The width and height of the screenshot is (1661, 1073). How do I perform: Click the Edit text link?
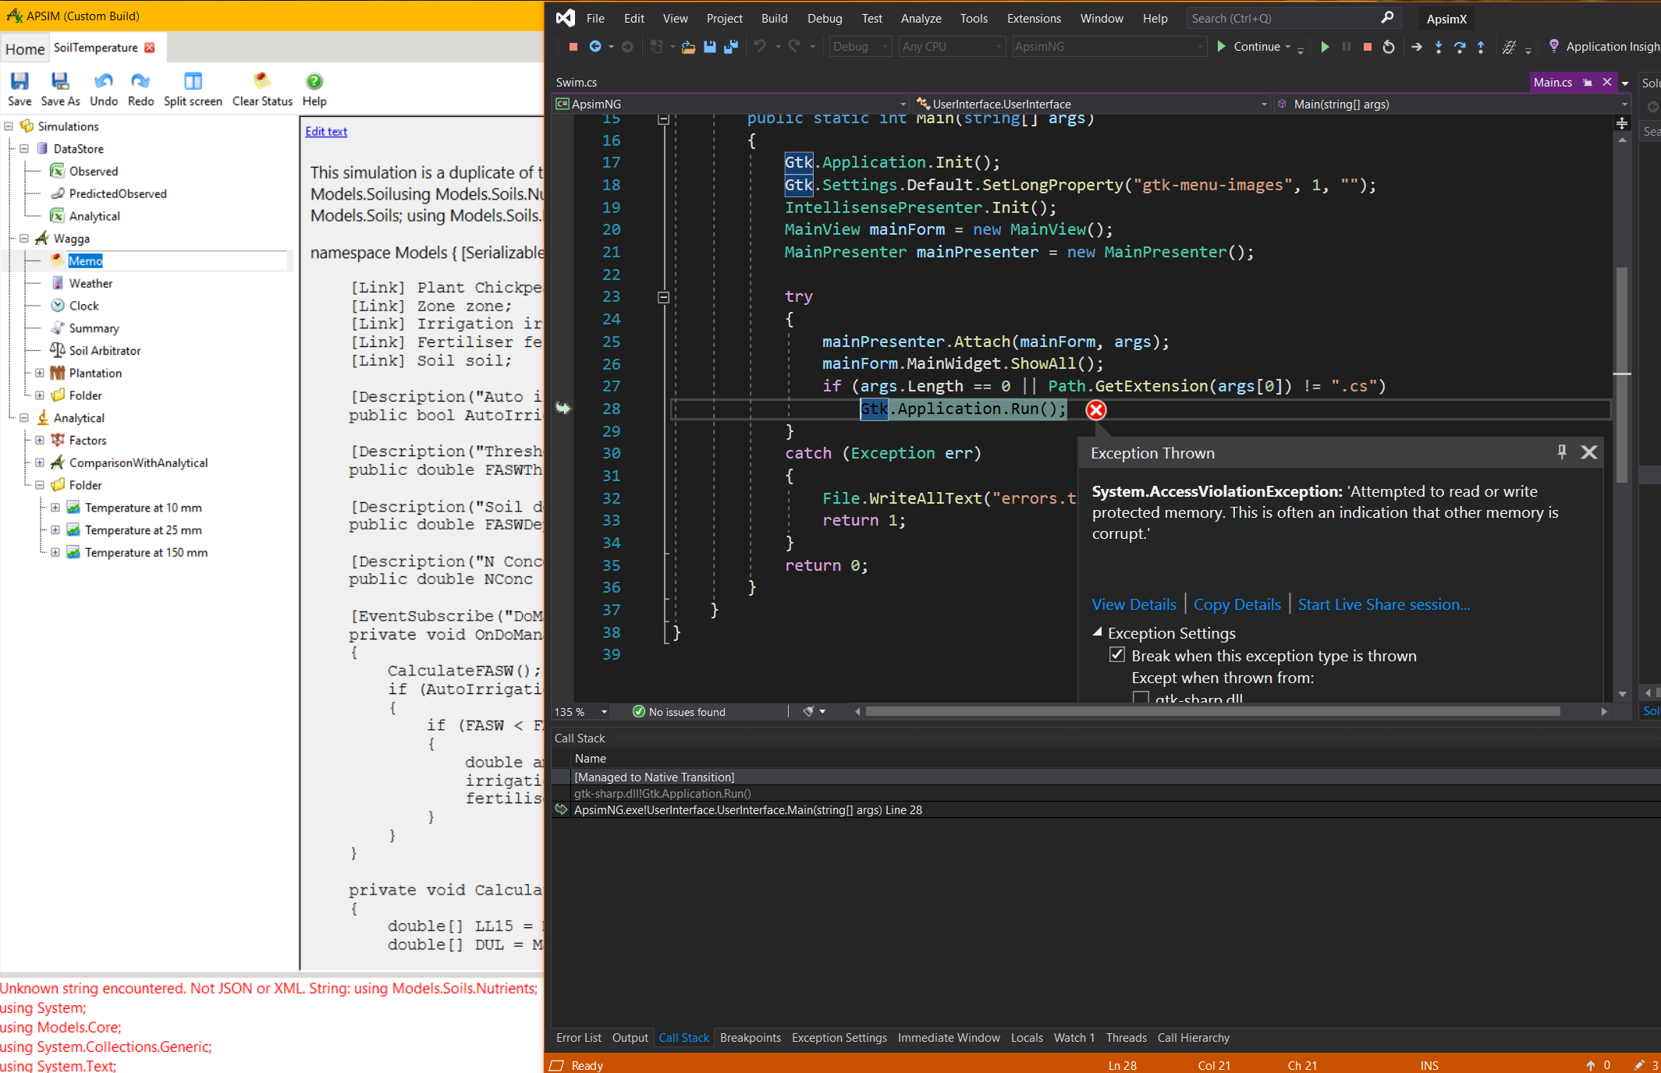326,131
